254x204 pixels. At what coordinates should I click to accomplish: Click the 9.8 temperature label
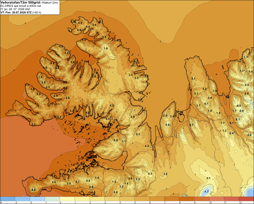click(x=65, y=82)
